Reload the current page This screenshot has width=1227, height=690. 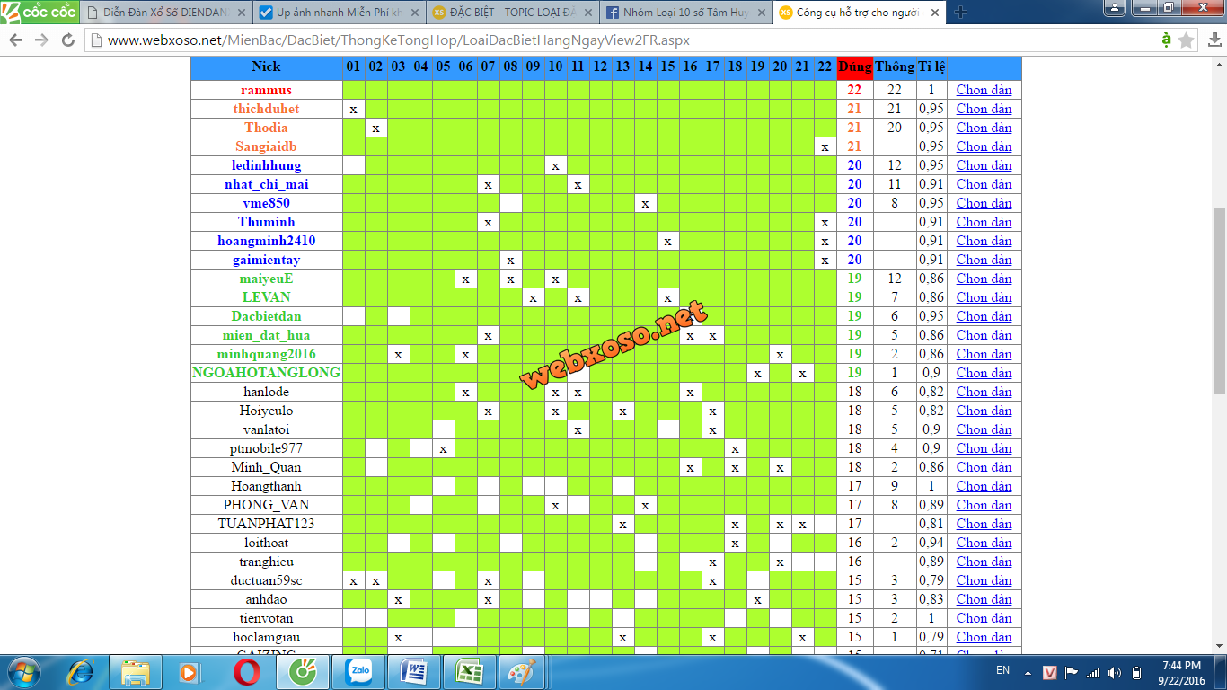(68, 40)
